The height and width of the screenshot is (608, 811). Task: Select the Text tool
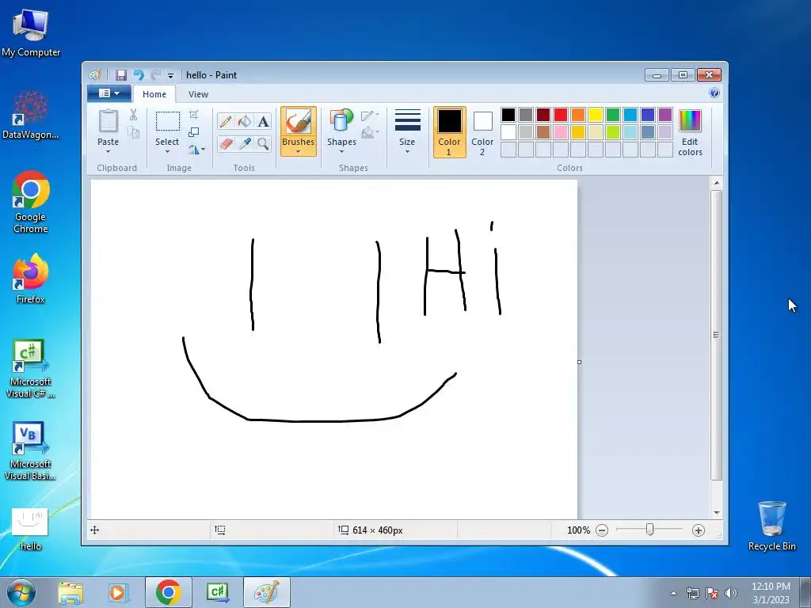point(263,121)
